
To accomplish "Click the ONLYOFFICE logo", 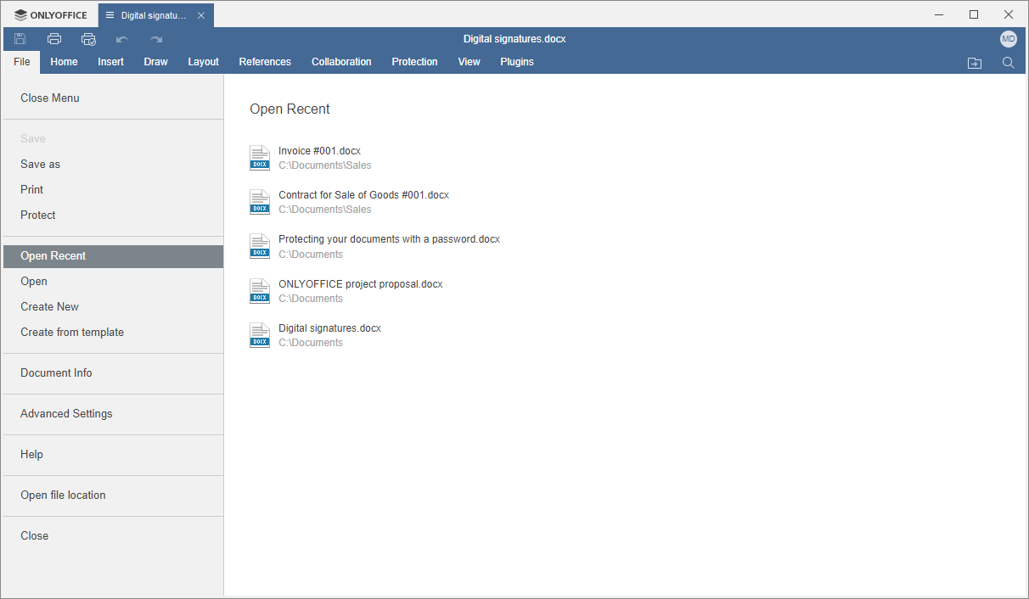I will [50, 14].
